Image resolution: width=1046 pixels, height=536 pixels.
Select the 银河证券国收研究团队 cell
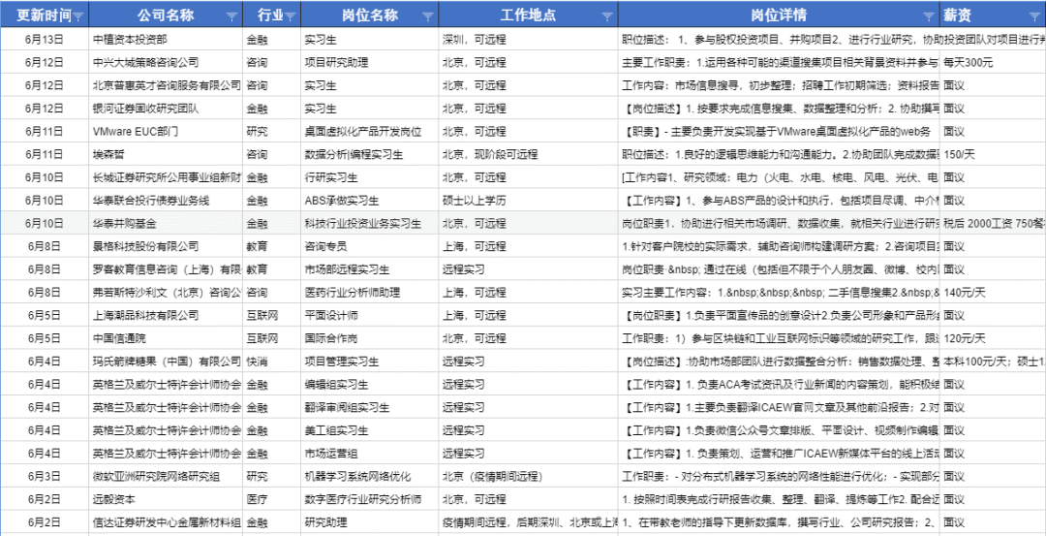click(x=167, y=109)
